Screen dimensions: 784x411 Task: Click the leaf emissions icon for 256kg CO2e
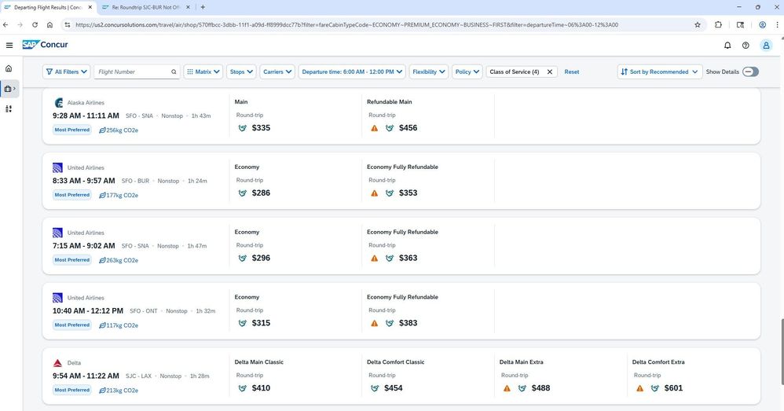coord(102,130)
